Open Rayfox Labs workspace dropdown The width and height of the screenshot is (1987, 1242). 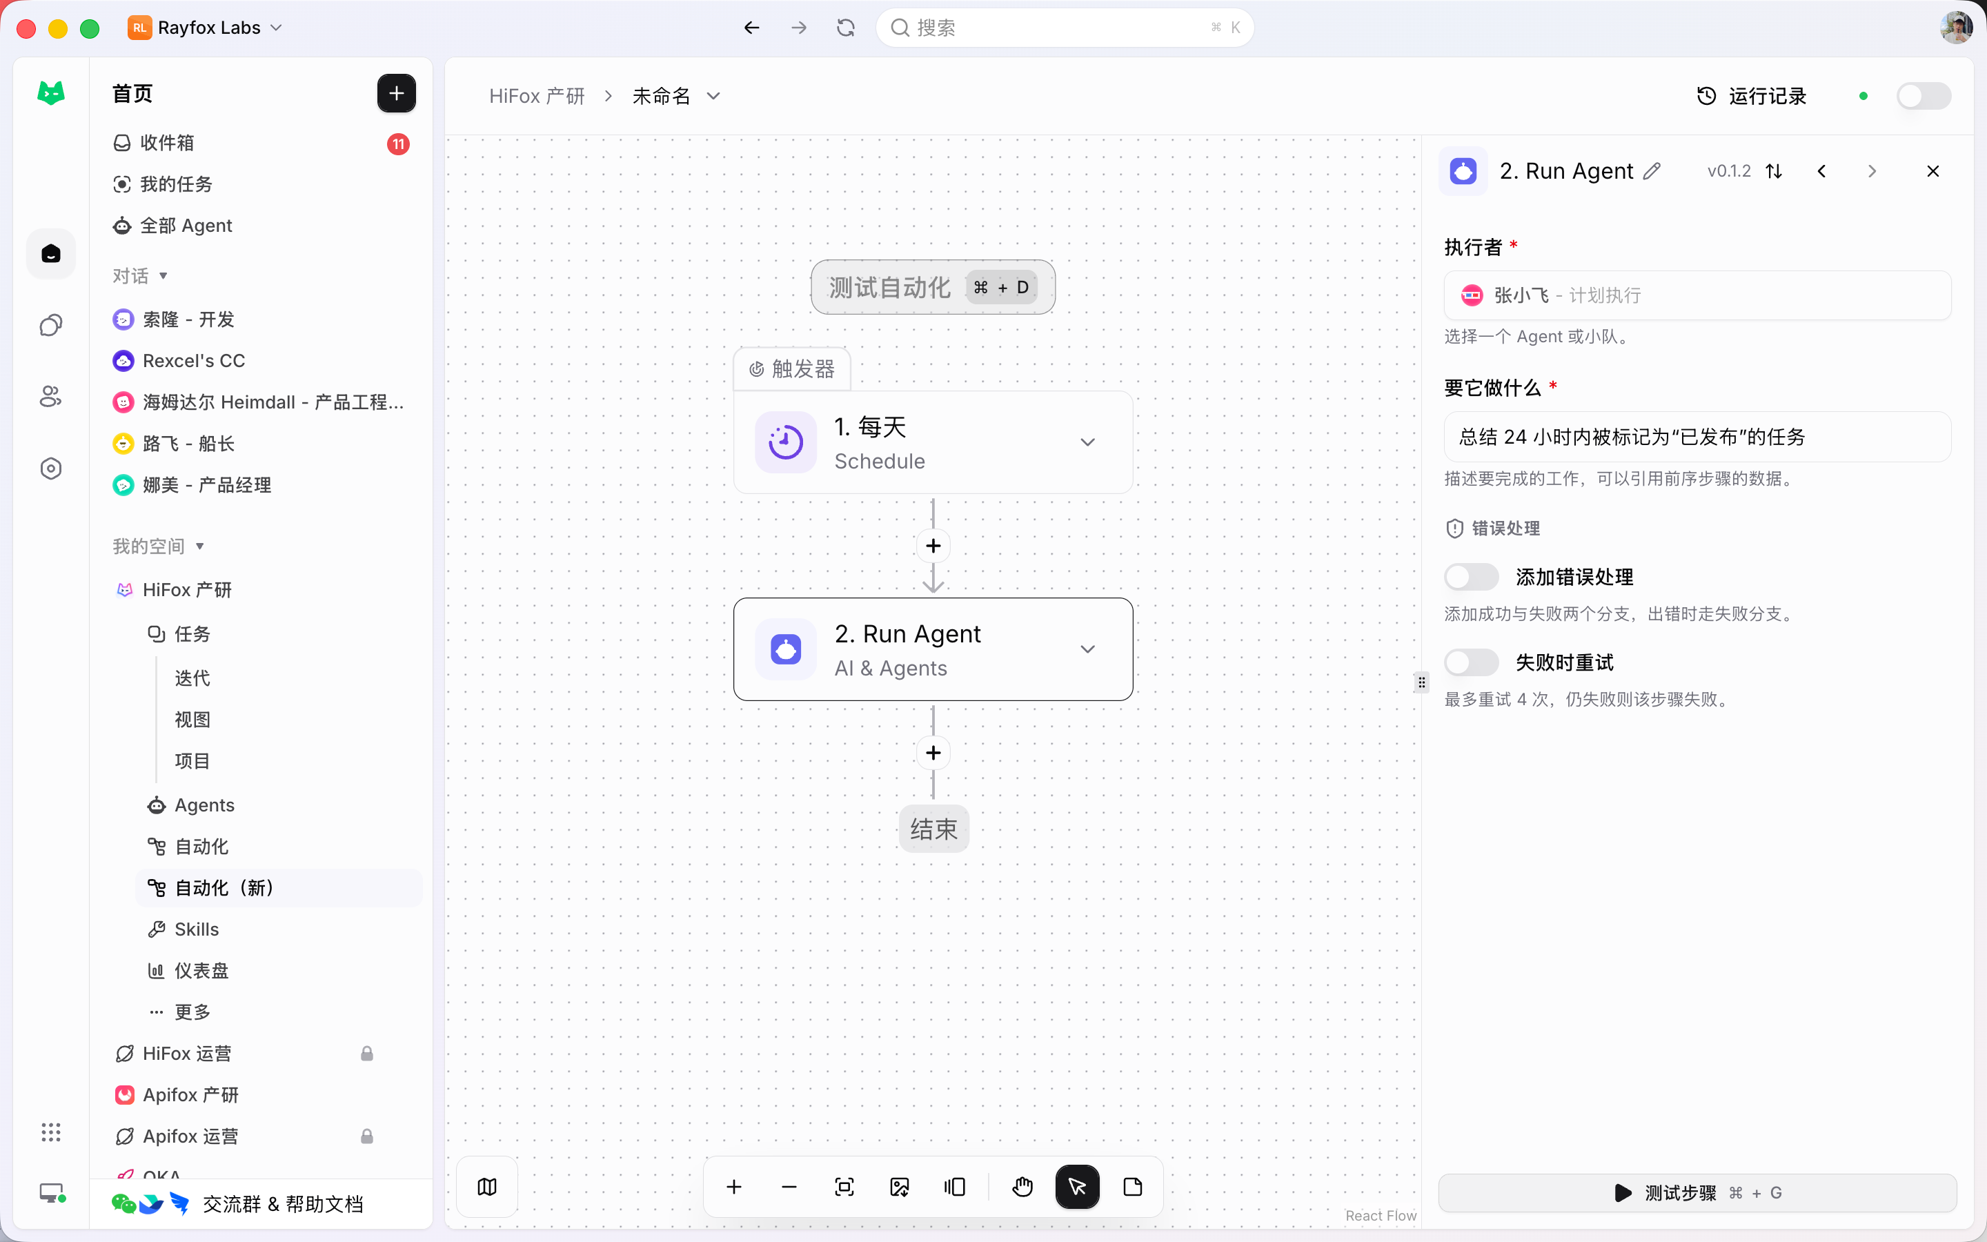(x=206, y=28)
